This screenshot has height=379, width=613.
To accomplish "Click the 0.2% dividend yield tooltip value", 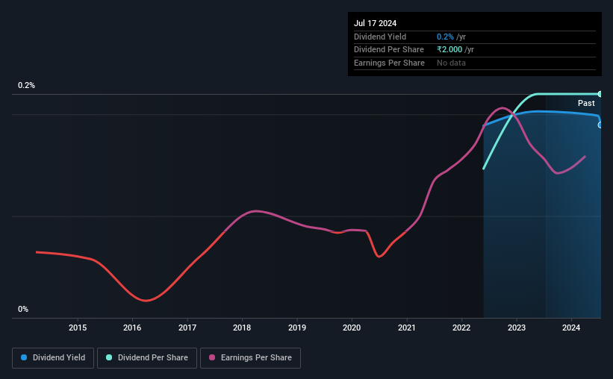I will click(x=445, y=37).
